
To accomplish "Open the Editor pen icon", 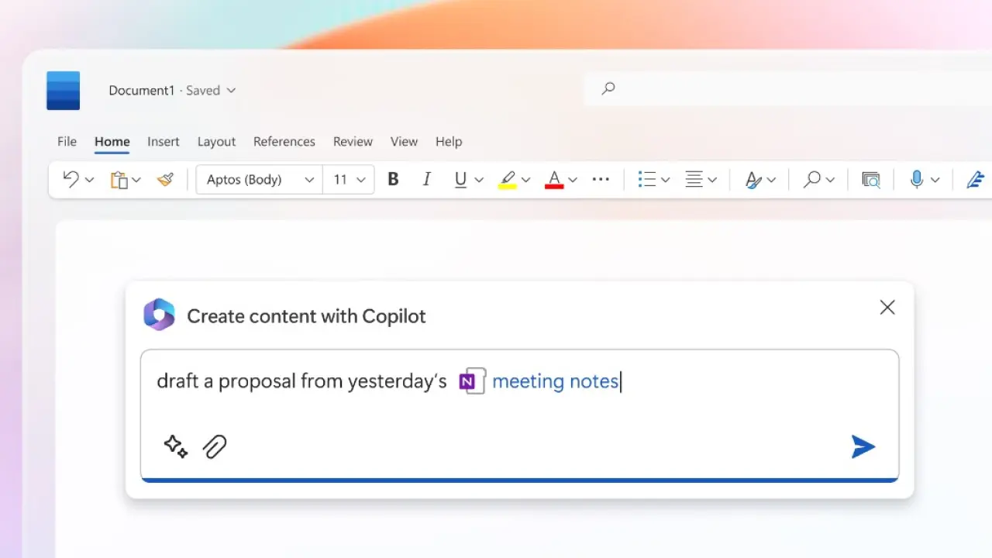I will tap(975, 180).
